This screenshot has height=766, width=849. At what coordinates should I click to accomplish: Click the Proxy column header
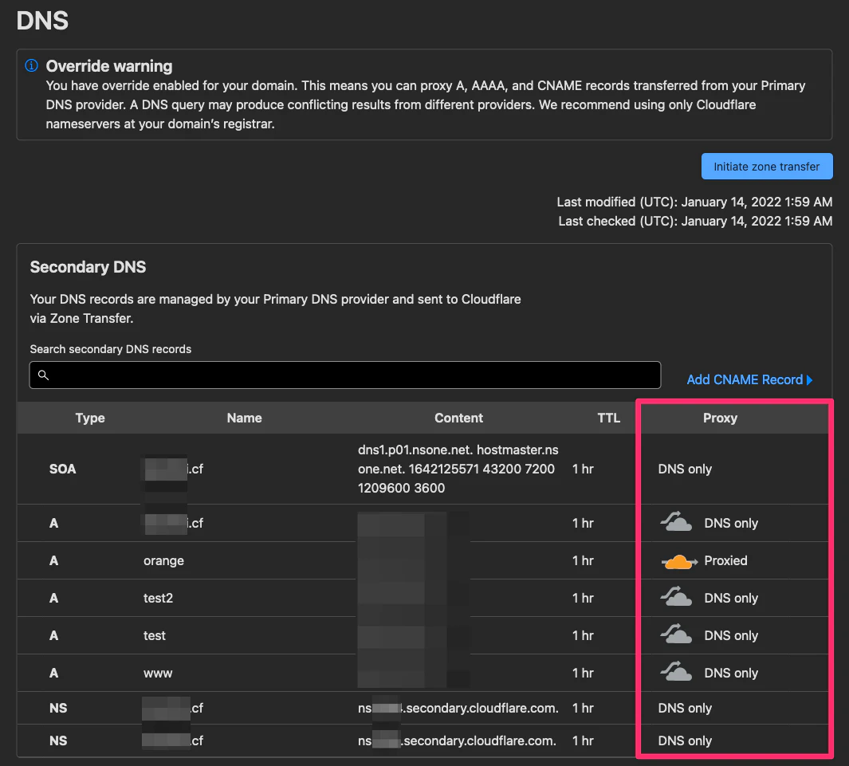pyautogui.click(x=720, y=418)
